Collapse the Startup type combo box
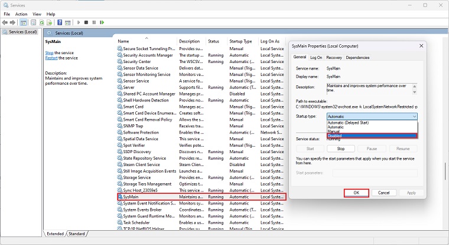The width and height of the screenshot is (449, 245). point(414,117)
